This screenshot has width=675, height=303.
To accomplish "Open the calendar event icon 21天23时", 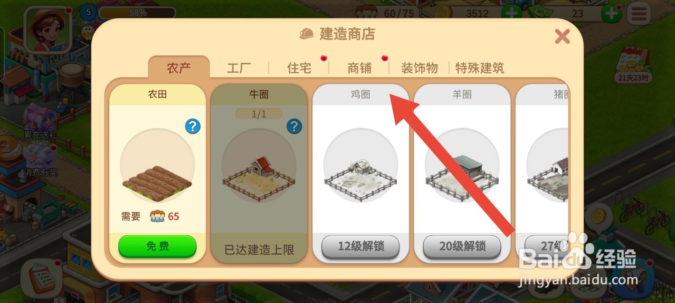I will point(633,65).
